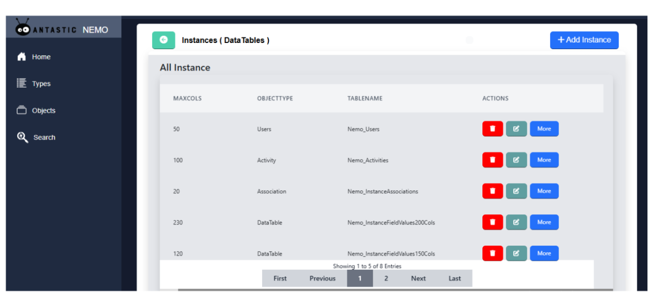
Task: Show More options for Nemo_Activities
Action: 544,160
